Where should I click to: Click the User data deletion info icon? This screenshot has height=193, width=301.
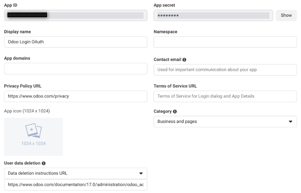coord(44,163)
